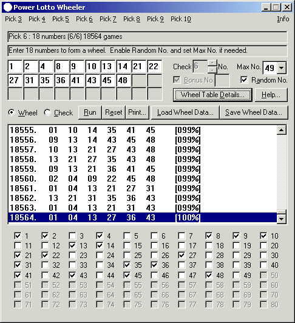The width and height of the screenshot is (295, 323).
Task: Select game row 18563 in list
Action: coord(143,208)
